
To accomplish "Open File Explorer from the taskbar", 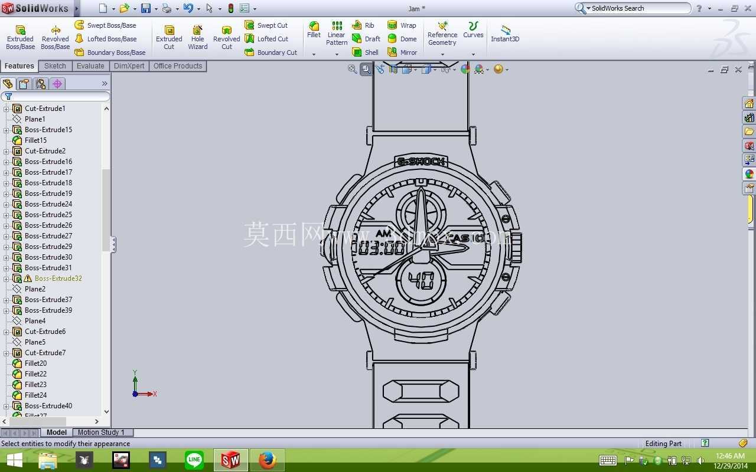I will click(48, 460).
